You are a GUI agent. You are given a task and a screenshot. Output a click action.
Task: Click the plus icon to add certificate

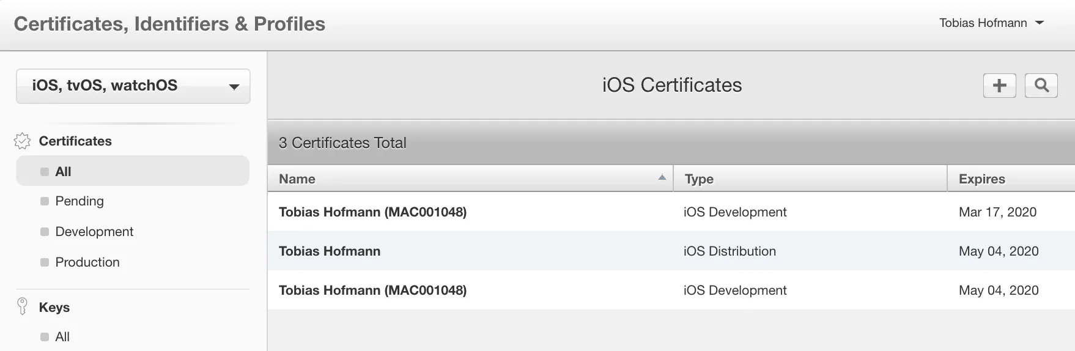(999, 86)
